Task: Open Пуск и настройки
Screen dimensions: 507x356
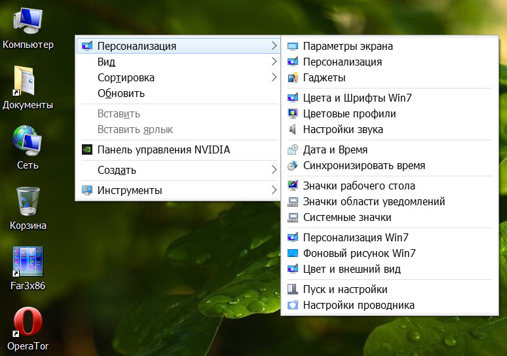Action: coord(390,289)
